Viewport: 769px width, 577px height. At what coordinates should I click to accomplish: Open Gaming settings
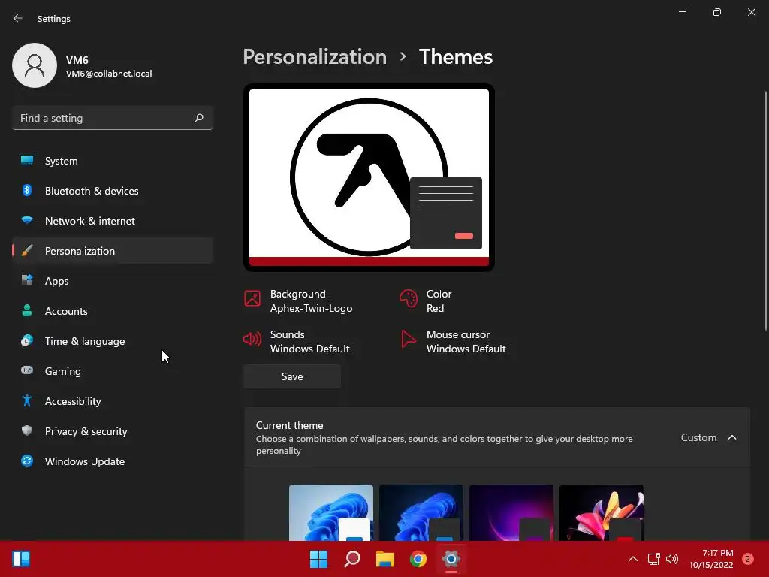[113, 370]
